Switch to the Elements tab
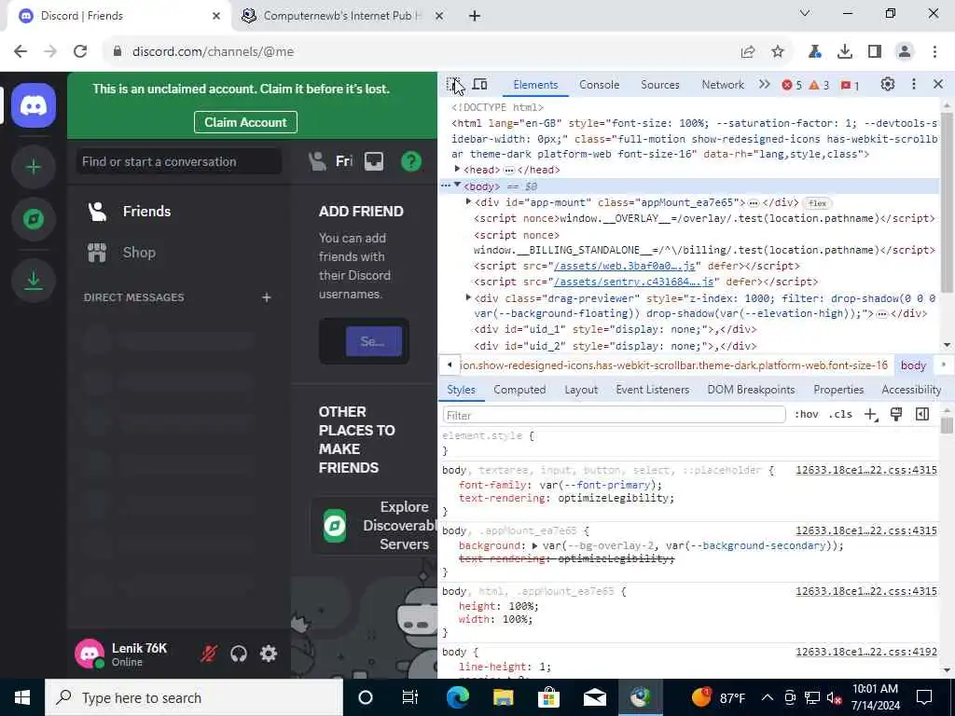The image size is (955, 716). click(535, 85)
